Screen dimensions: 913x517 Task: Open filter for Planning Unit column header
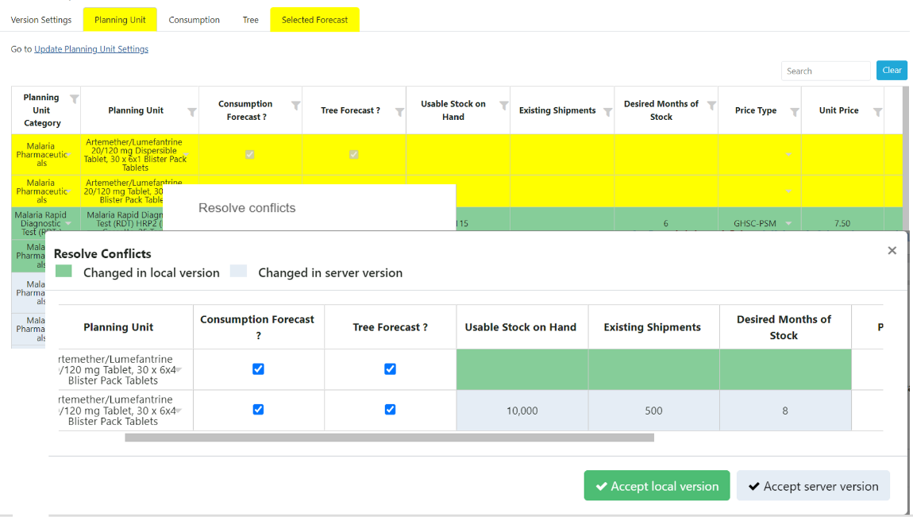click(191, 112)
